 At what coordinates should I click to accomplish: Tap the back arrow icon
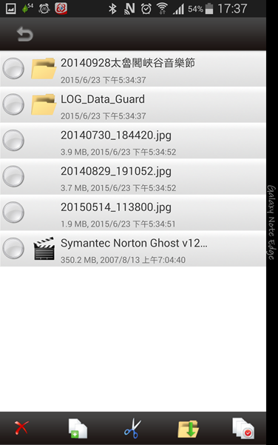25,34
